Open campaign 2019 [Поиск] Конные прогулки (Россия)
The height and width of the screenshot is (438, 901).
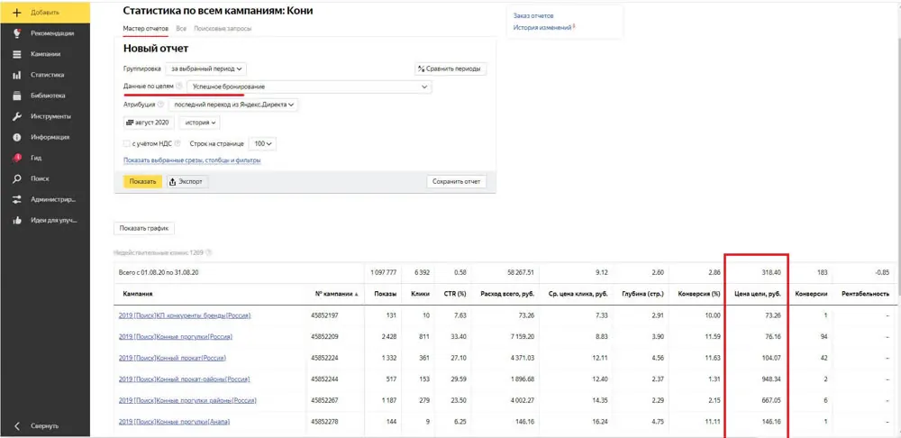pyautogui.click(x=176, y=336)
